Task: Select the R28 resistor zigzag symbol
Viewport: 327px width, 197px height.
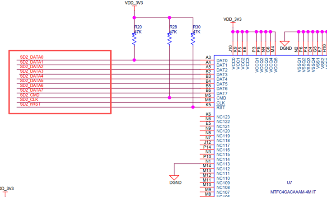Action: 169,39
